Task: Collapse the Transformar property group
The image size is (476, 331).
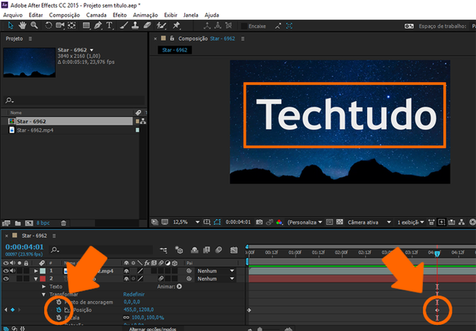Action: 44,294
